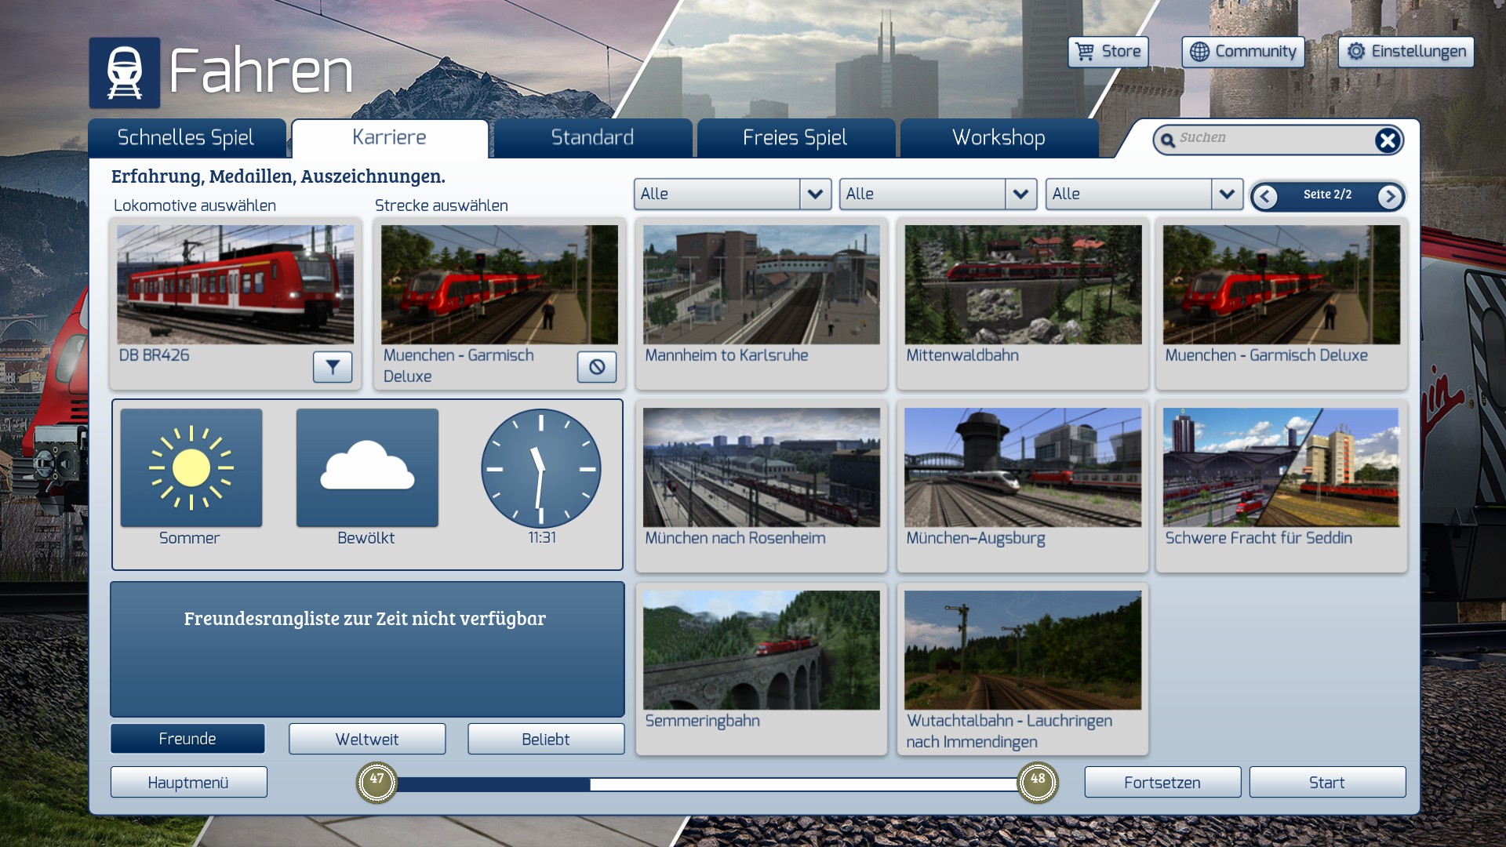This screenshot has width=1506, height=847.
Task: Clear search with the X icon
Action: click(1387, 140)
